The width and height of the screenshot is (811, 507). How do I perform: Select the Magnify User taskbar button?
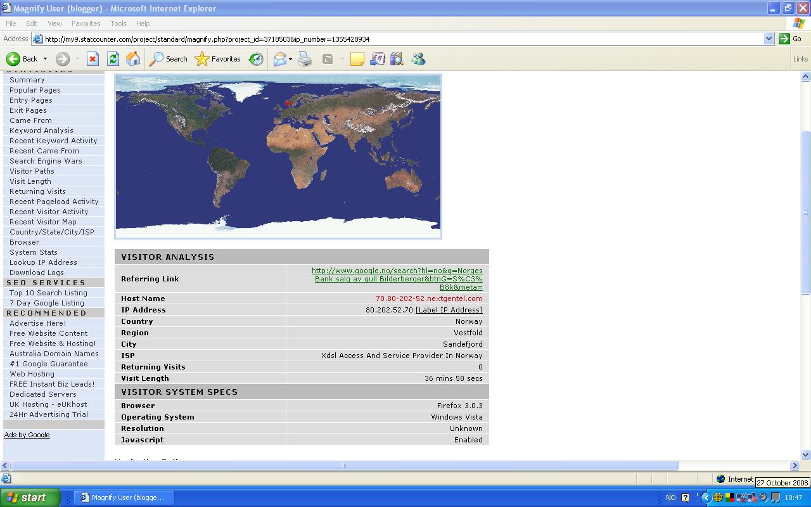tap(123, 497)
